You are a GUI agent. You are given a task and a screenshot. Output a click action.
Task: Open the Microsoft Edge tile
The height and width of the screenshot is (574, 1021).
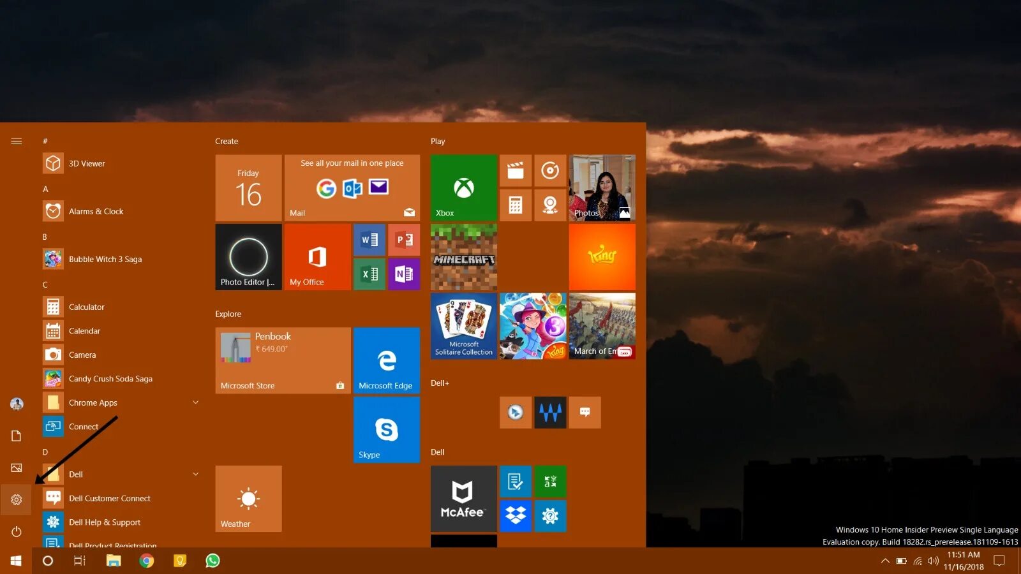[387, 360]
